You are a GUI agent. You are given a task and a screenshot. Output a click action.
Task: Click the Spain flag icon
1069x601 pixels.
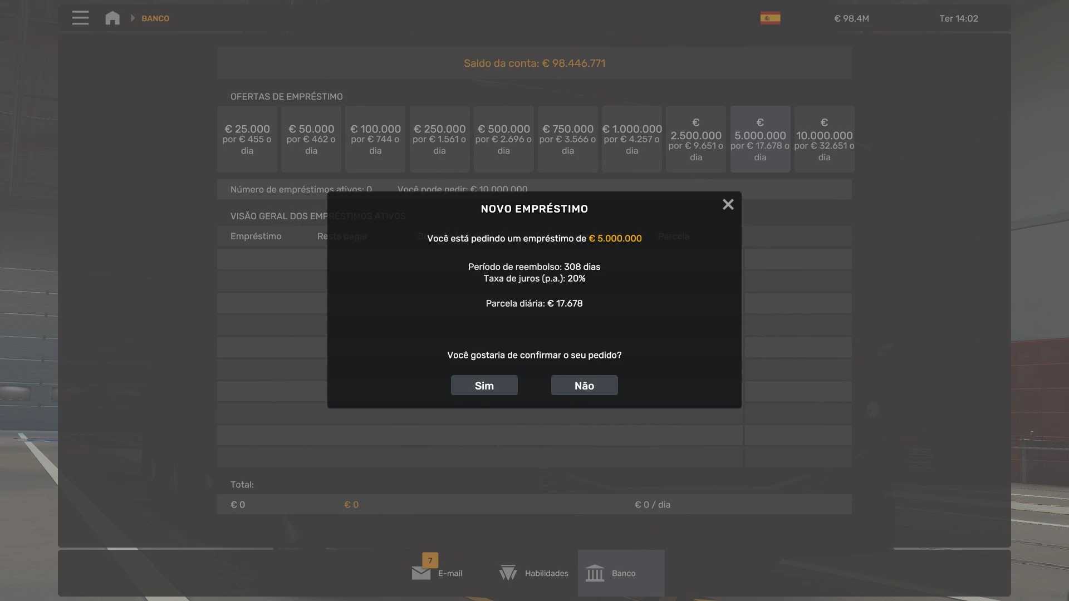[770, 18]
